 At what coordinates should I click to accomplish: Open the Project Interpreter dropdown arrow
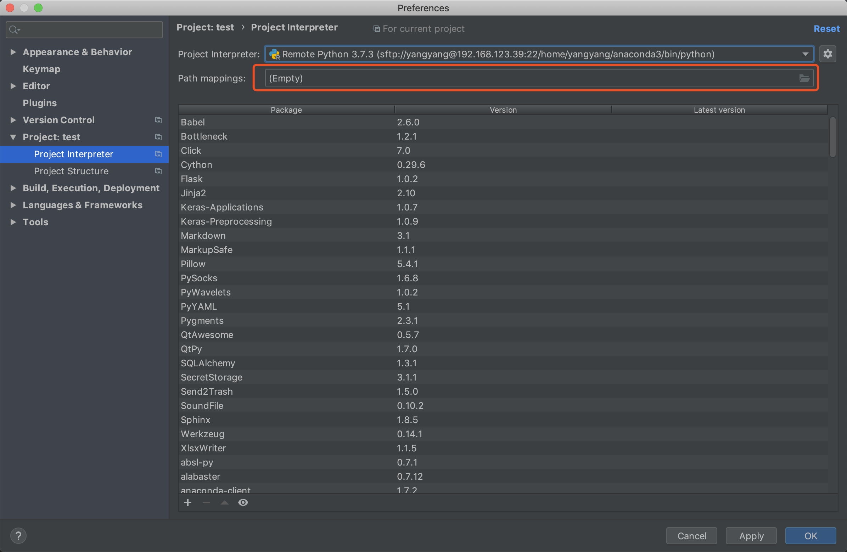(x=805, y=54)
